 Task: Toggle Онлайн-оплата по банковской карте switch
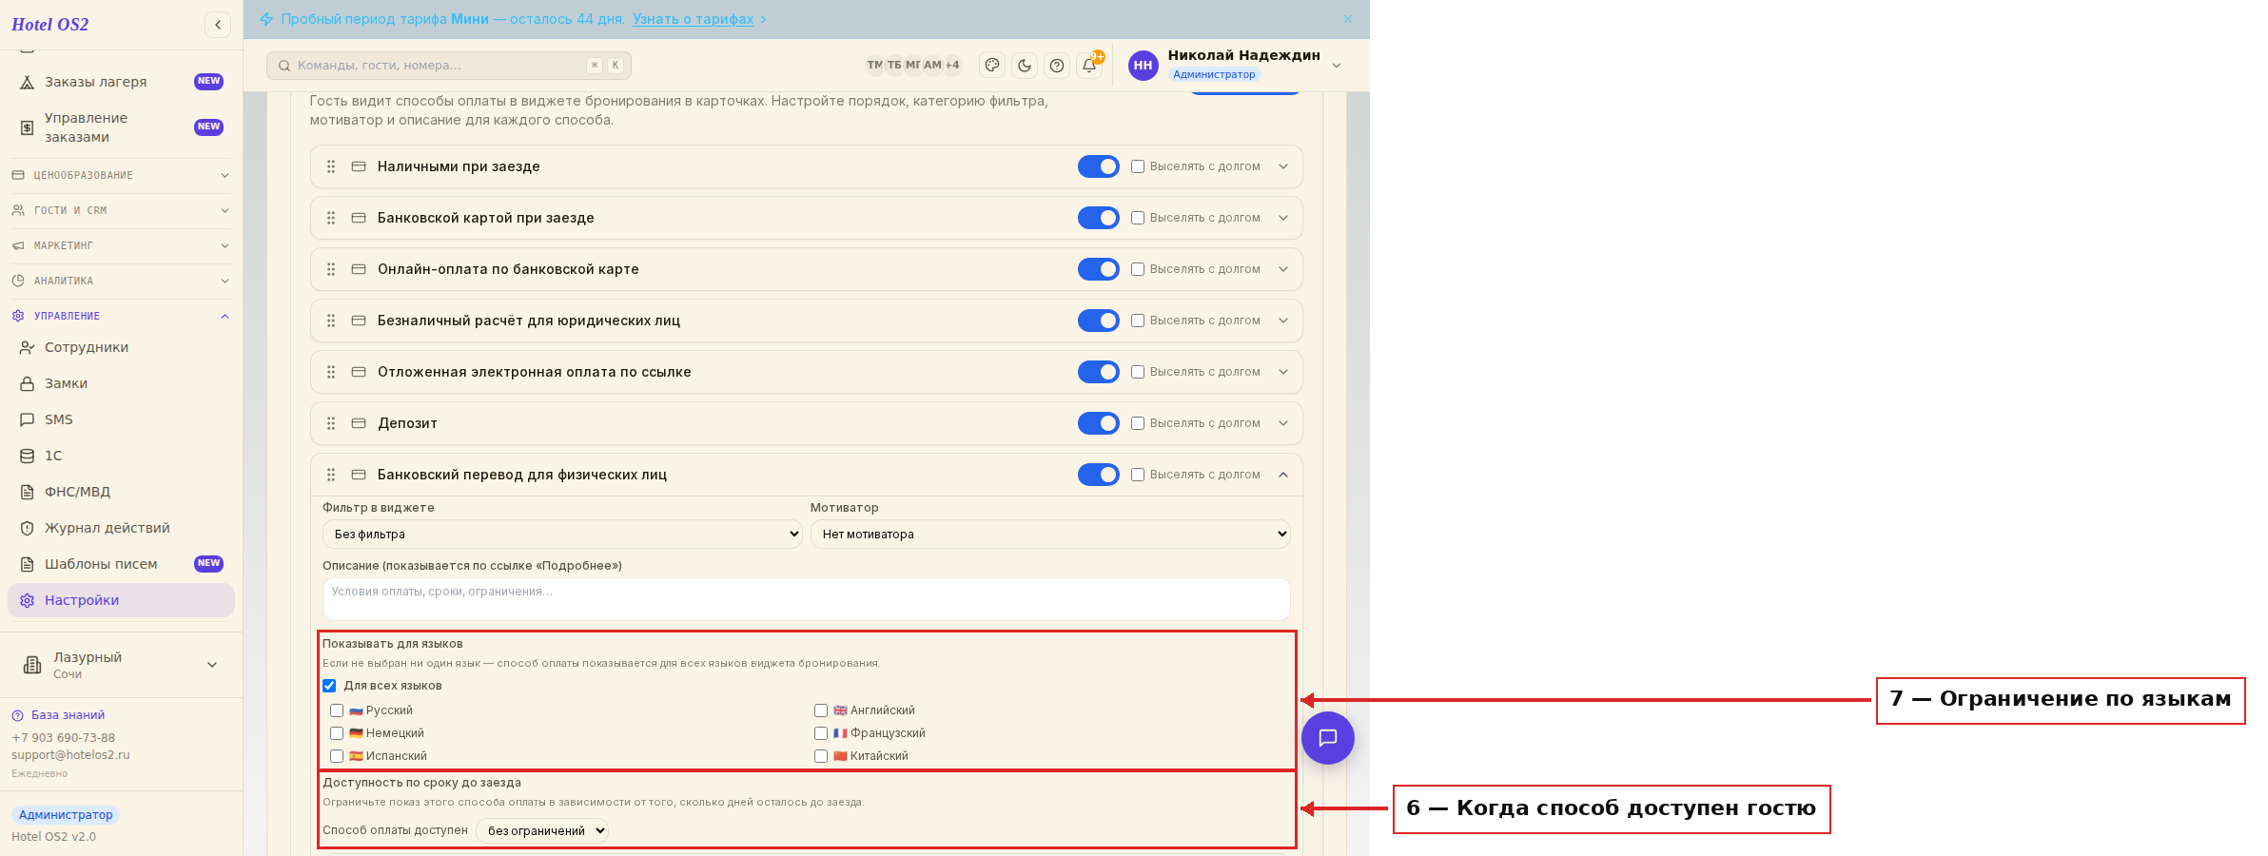1098,269
